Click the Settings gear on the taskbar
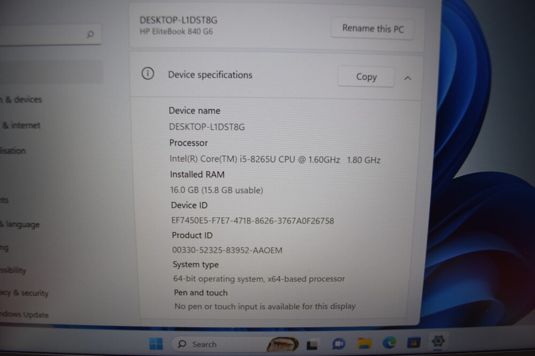The width and height of the screenshot is (535, 356). pyautogui.click(x=438, y=341)
